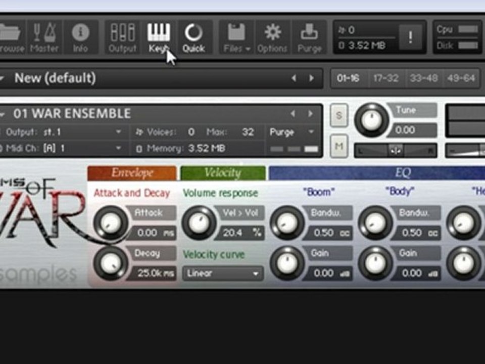The width and height of the screenshot is (485, 364).
Task: Select the EQ tab
Action: (x=377, y=173)
